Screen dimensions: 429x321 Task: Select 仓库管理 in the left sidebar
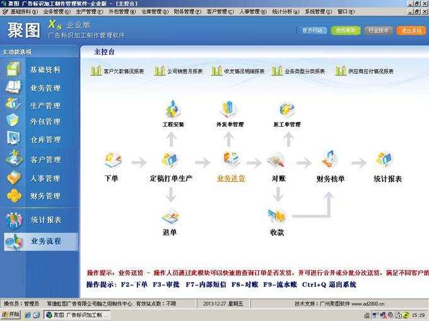pyautogui.click(x=45, y=140)
